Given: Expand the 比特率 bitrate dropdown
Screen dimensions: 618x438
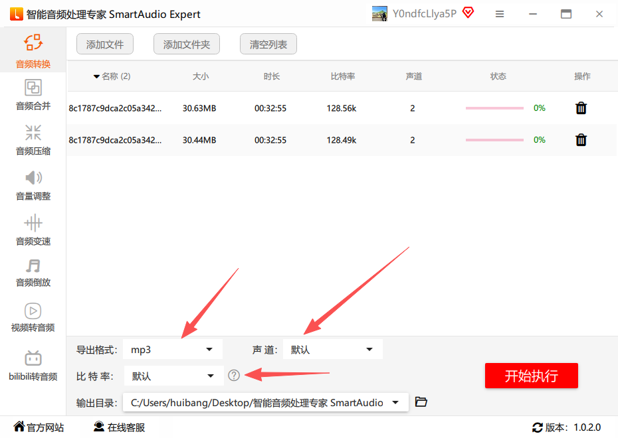Looking at the screenshot, I should tap(174, 376).
